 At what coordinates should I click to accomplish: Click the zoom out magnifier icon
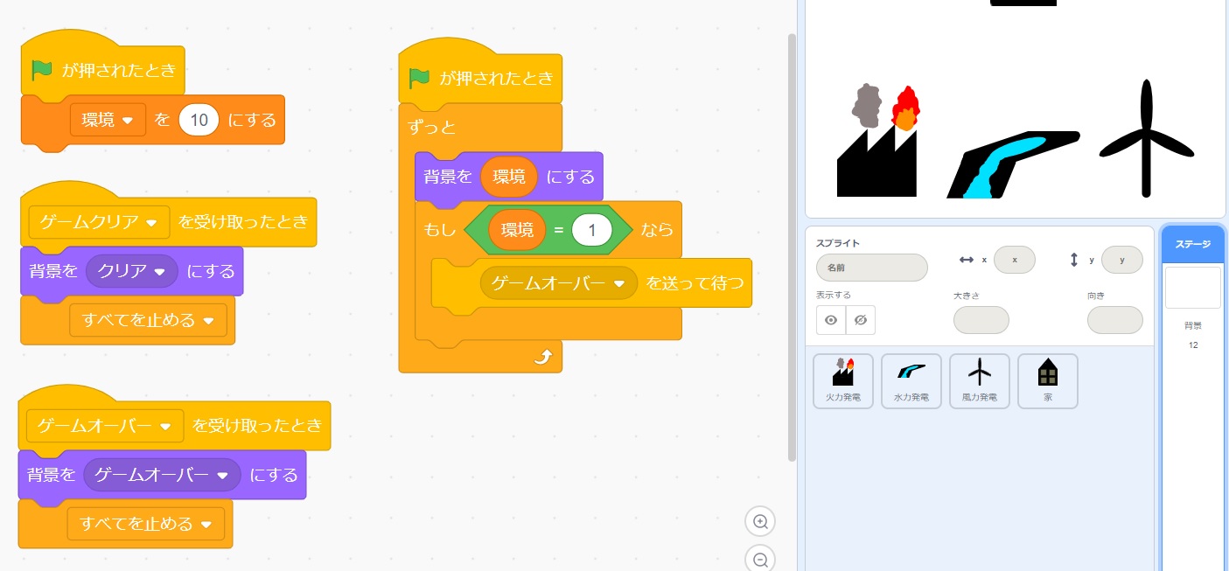(760, 560)
